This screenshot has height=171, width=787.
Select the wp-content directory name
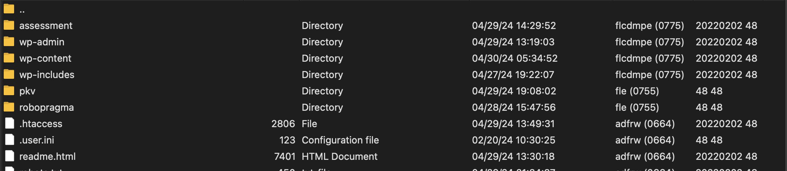coord(45,58)
